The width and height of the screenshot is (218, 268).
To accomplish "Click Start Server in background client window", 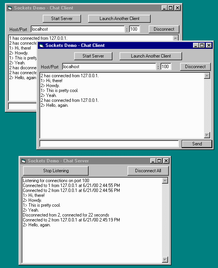I will [x=62, y=19].
